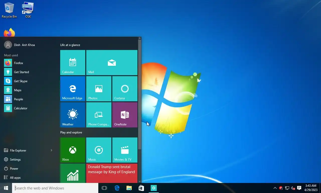Click the Windows Start button
Screen dimensions: 321x193
pyautogui.click(x=6, y=188)
